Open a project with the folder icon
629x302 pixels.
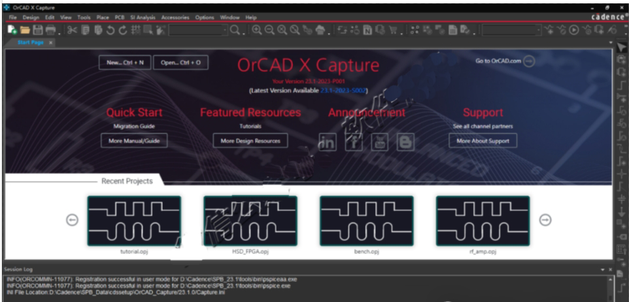[x=25, y=29]
